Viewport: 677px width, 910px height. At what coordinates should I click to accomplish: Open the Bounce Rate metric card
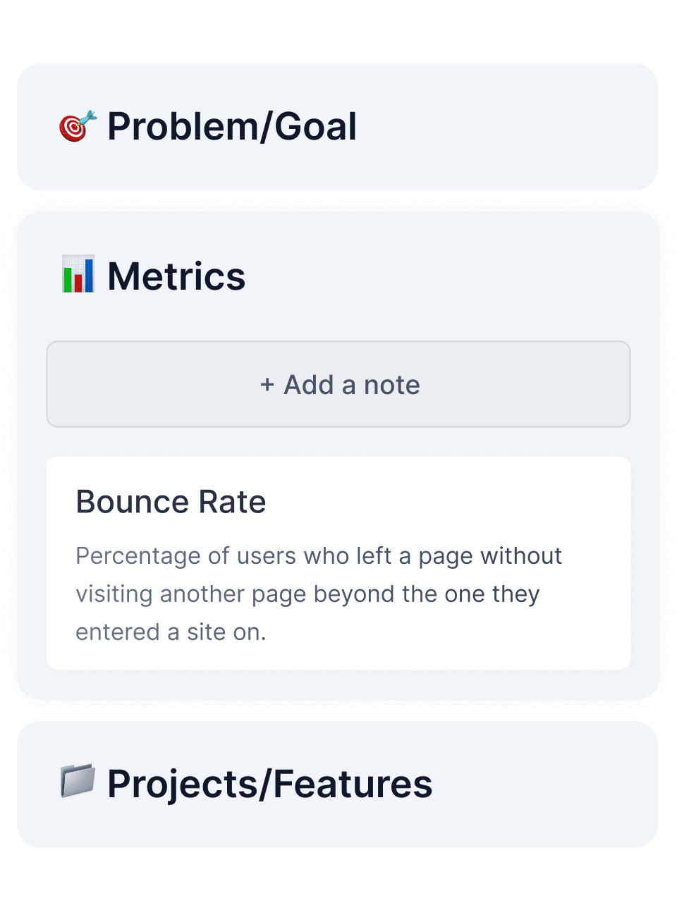(x=338, y=562)
